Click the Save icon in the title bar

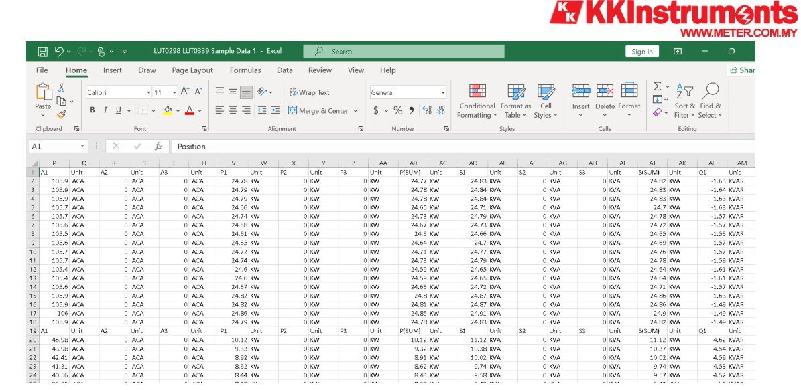(43, 52)
